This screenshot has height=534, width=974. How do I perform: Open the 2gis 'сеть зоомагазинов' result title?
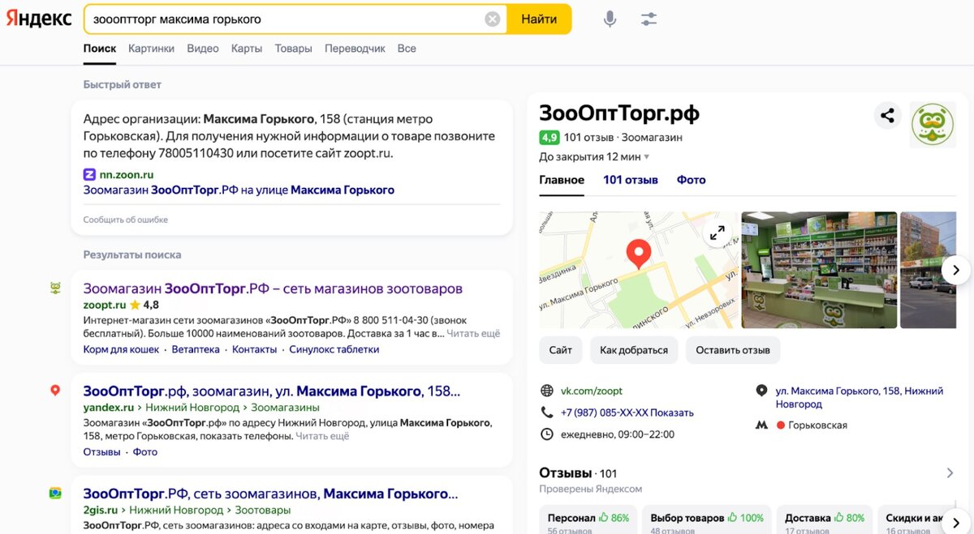coord(271,493)
